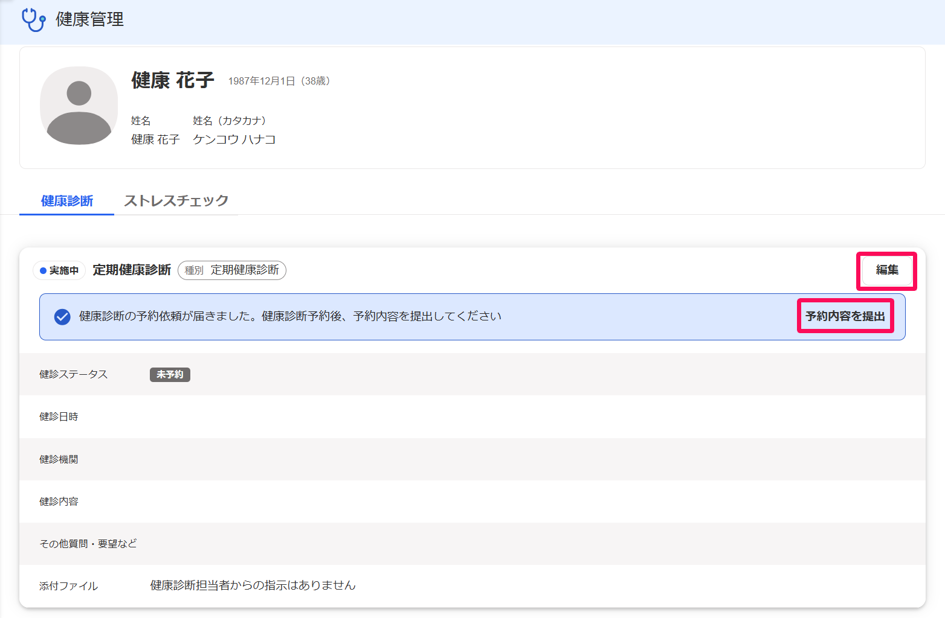This screenshot has width=945, height=618.
Task: Click the 予約内容を提出 button
Action: [x=845, y=316]
